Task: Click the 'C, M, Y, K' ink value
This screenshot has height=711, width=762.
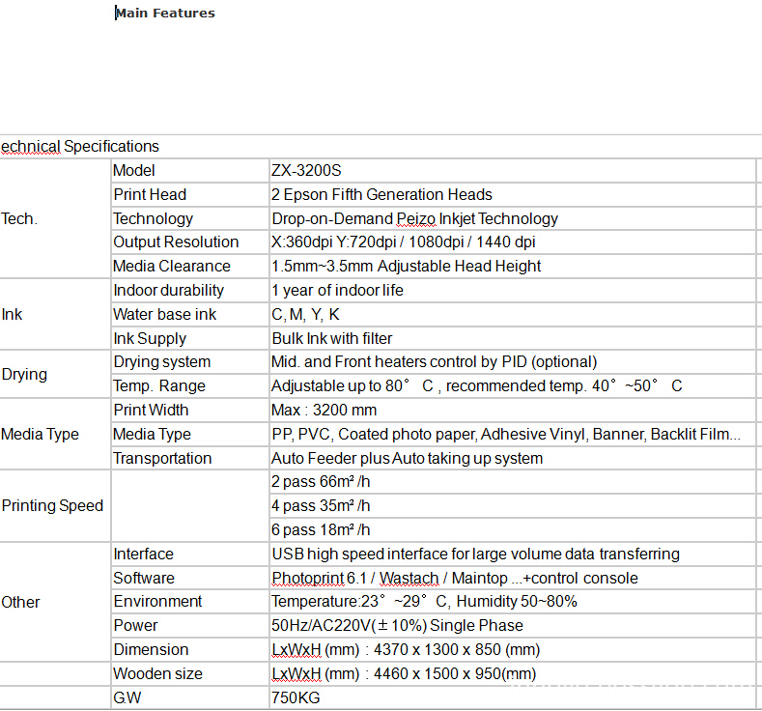Action: tap(306, 314)
